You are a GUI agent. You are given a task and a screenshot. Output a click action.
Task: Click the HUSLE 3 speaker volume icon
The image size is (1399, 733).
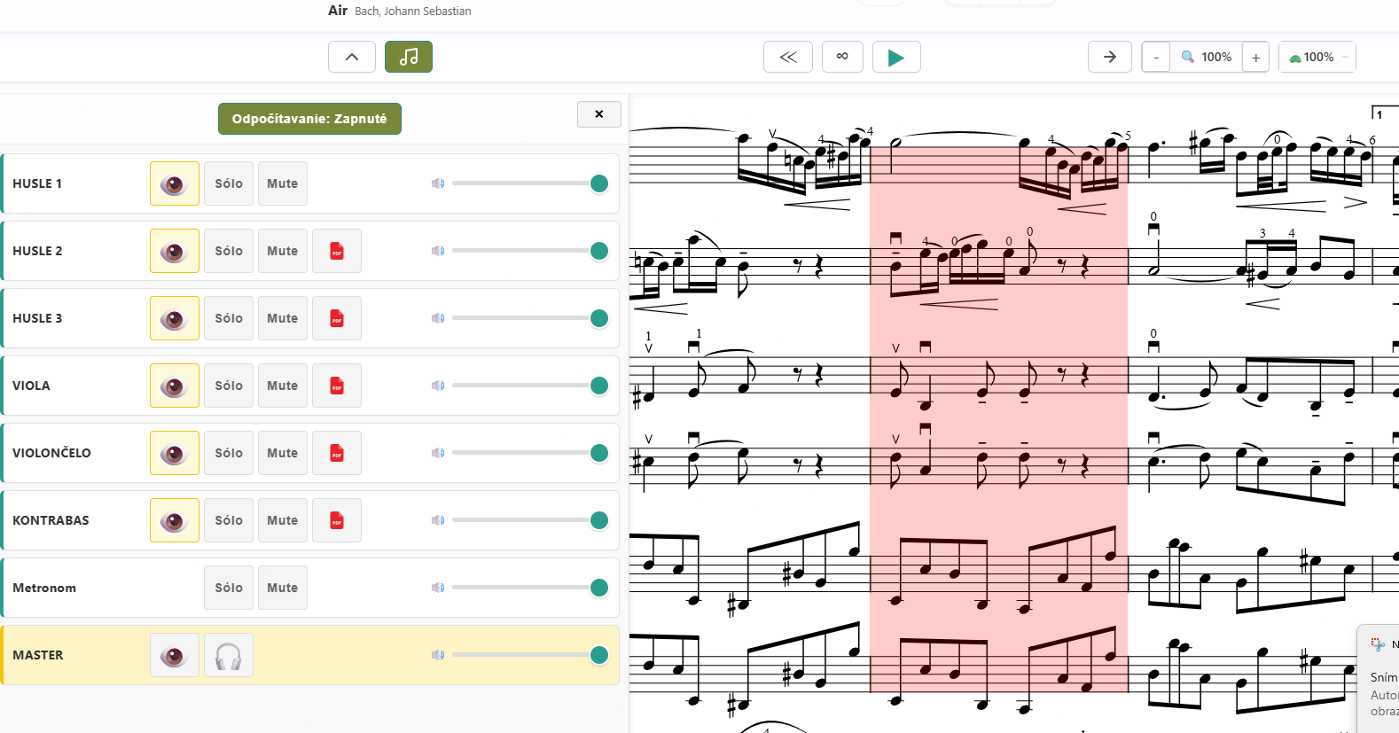click(438, 318)
